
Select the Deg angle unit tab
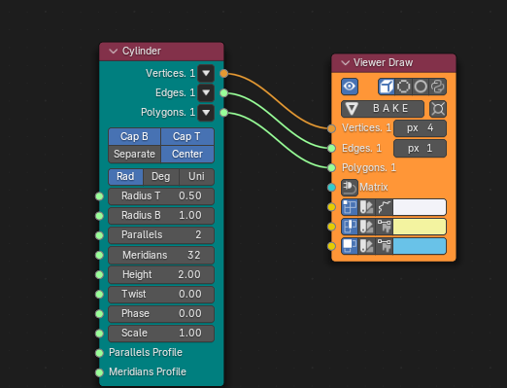point(161,177)
